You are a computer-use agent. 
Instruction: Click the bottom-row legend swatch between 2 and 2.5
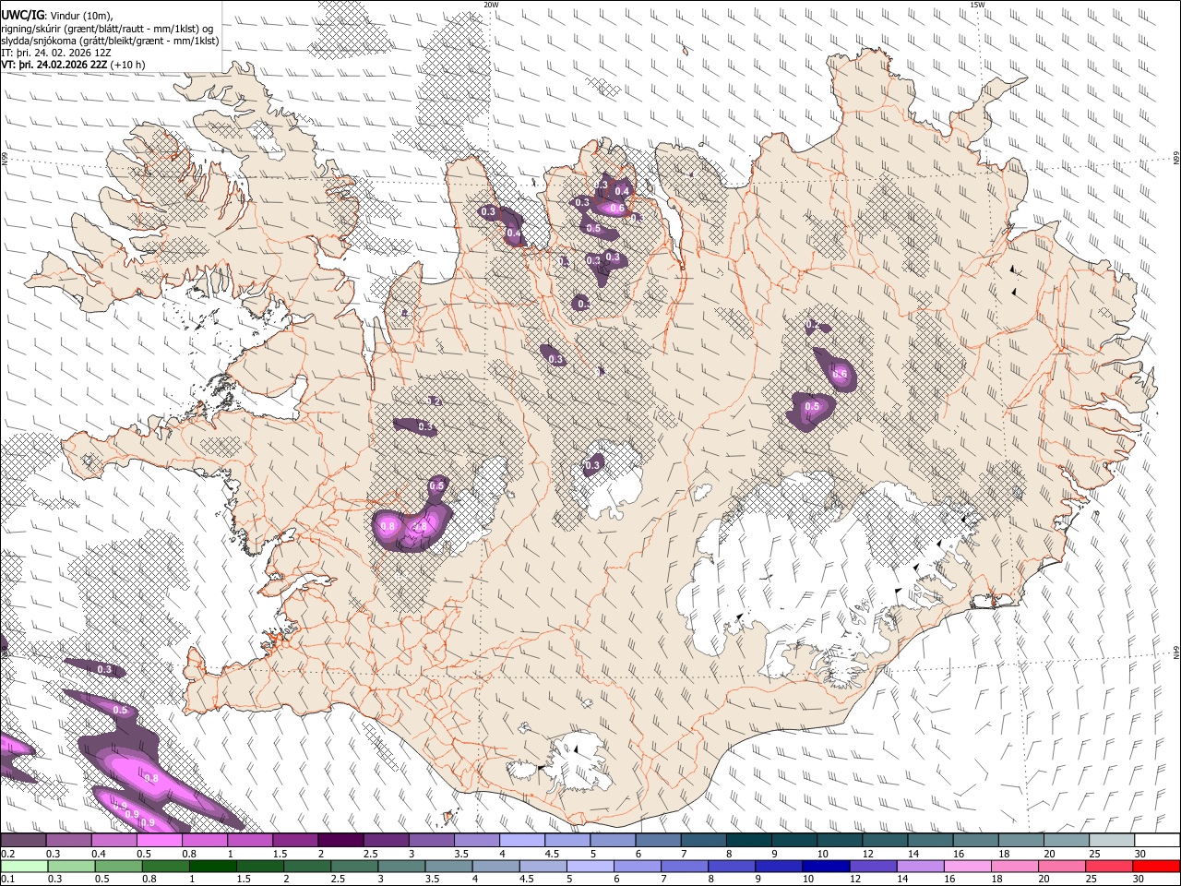(306, 866)
